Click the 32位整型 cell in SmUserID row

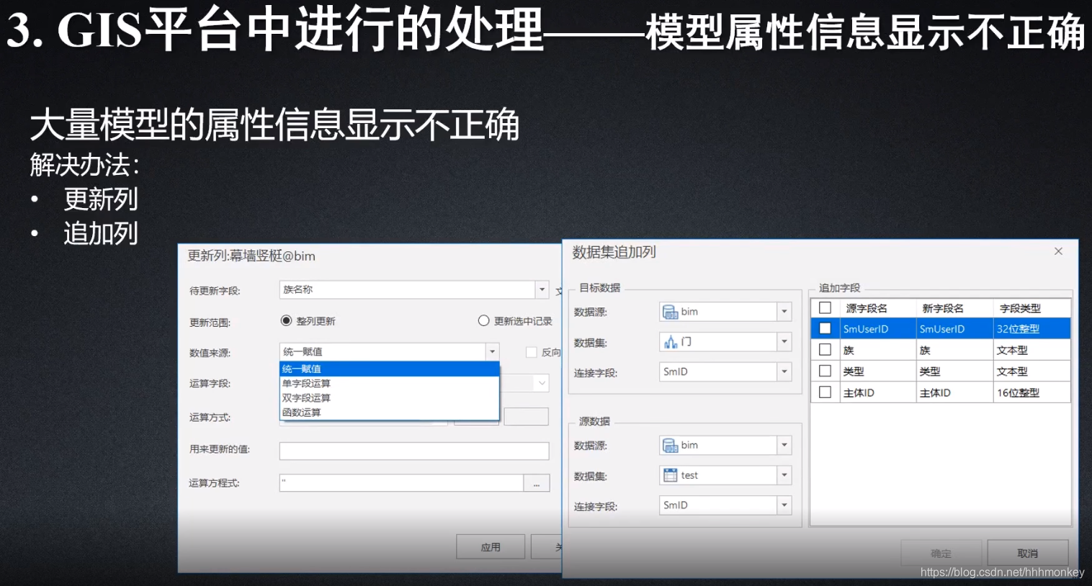[1031, 329]
